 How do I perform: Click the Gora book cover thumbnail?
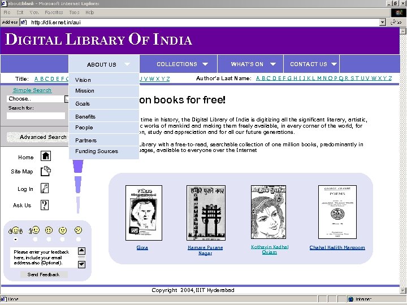[x=144, y=213]
